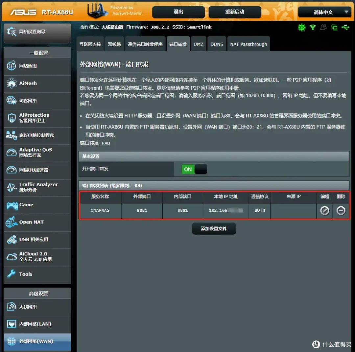Click the 388.2_2 firmware version link
Viewport: 355px width, 352px height.
point(160,27)
